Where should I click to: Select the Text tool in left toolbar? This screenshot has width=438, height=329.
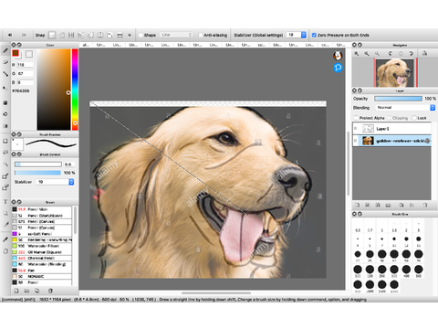pyautogui.click(x=5, y=202)
